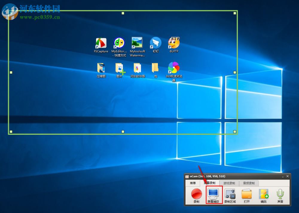The image size is (299, 213).
Task: Click the Open (打开) folder icon in oCam
Action: tap(247, 195)
